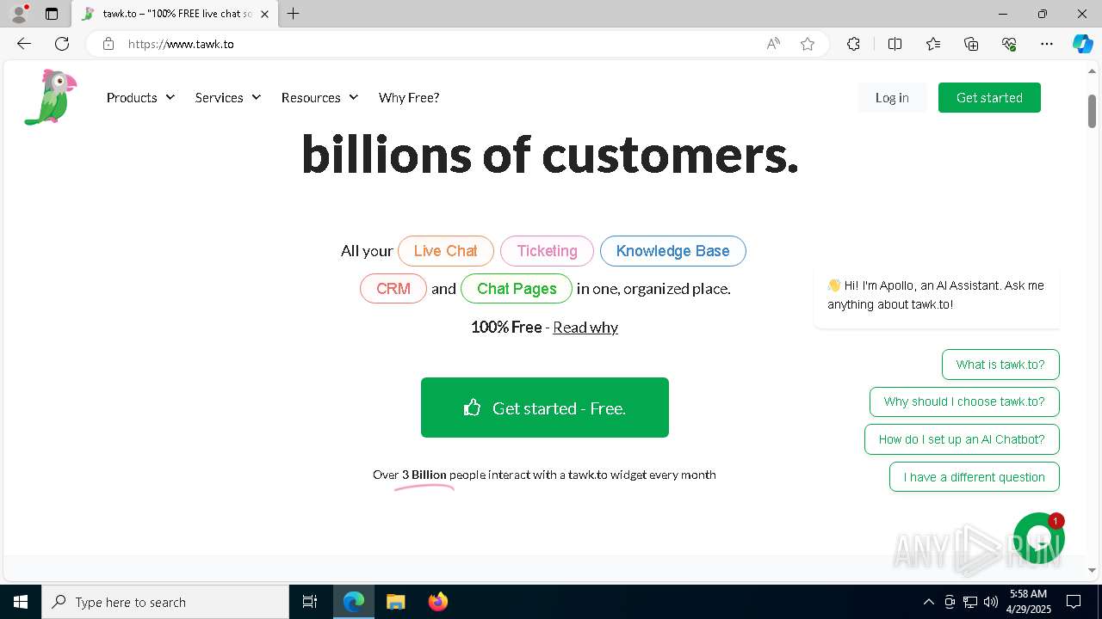Open the Favorites list icon

[933, 44]
